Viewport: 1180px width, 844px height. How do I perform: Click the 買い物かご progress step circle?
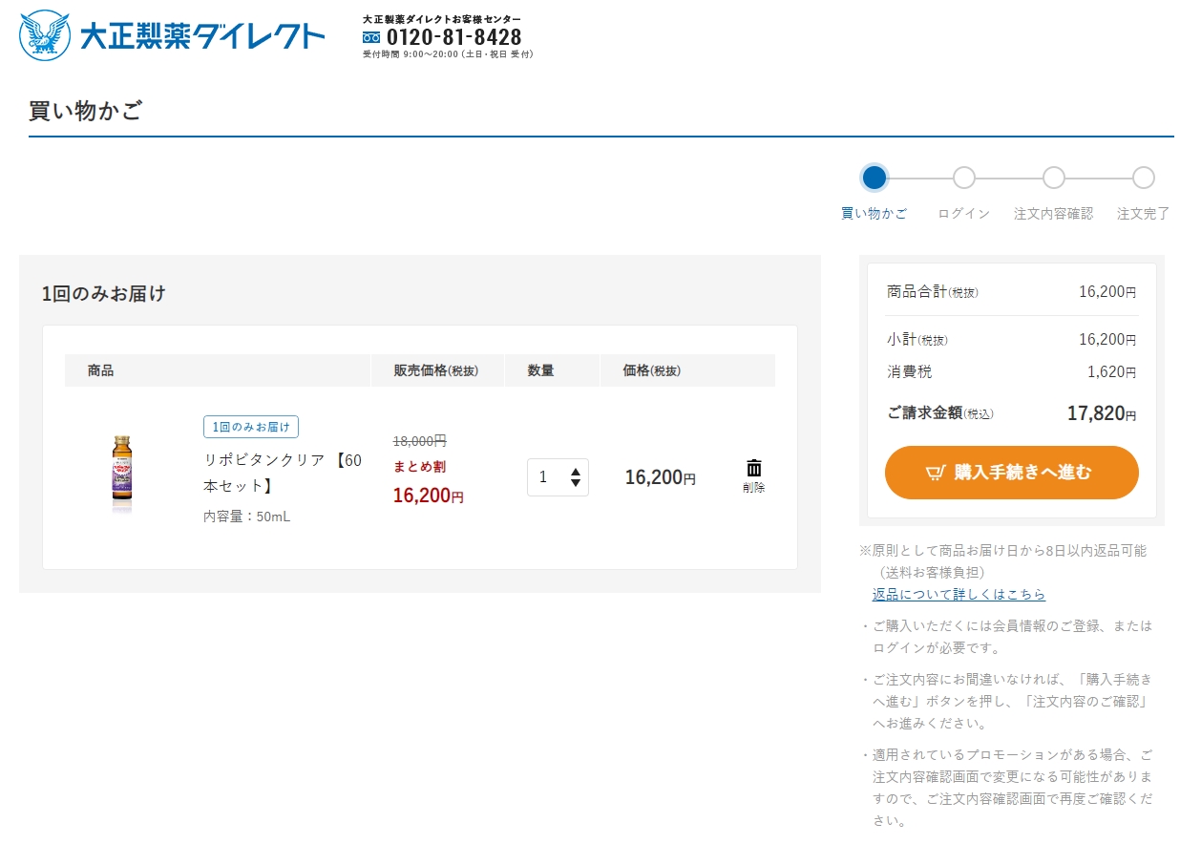click(x=874, y=178)
